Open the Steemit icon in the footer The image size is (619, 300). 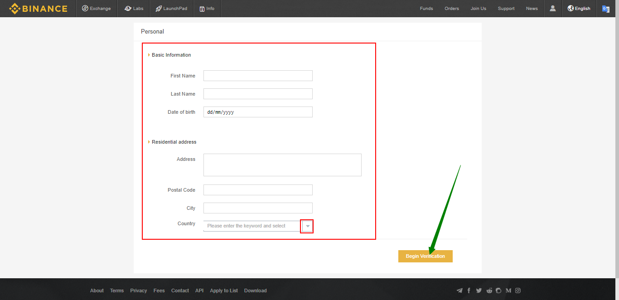pos(498,290)
